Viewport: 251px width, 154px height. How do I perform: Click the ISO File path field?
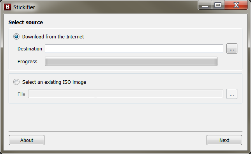[125, 94]
